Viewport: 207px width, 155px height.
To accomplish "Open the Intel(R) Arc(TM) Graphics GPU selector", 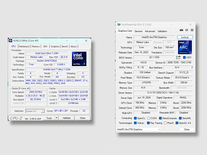I will 139,129.
